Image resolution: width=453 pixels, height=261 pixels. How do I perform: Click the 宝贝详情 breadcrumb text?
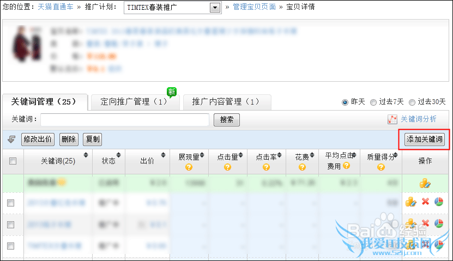click(300, 7)
